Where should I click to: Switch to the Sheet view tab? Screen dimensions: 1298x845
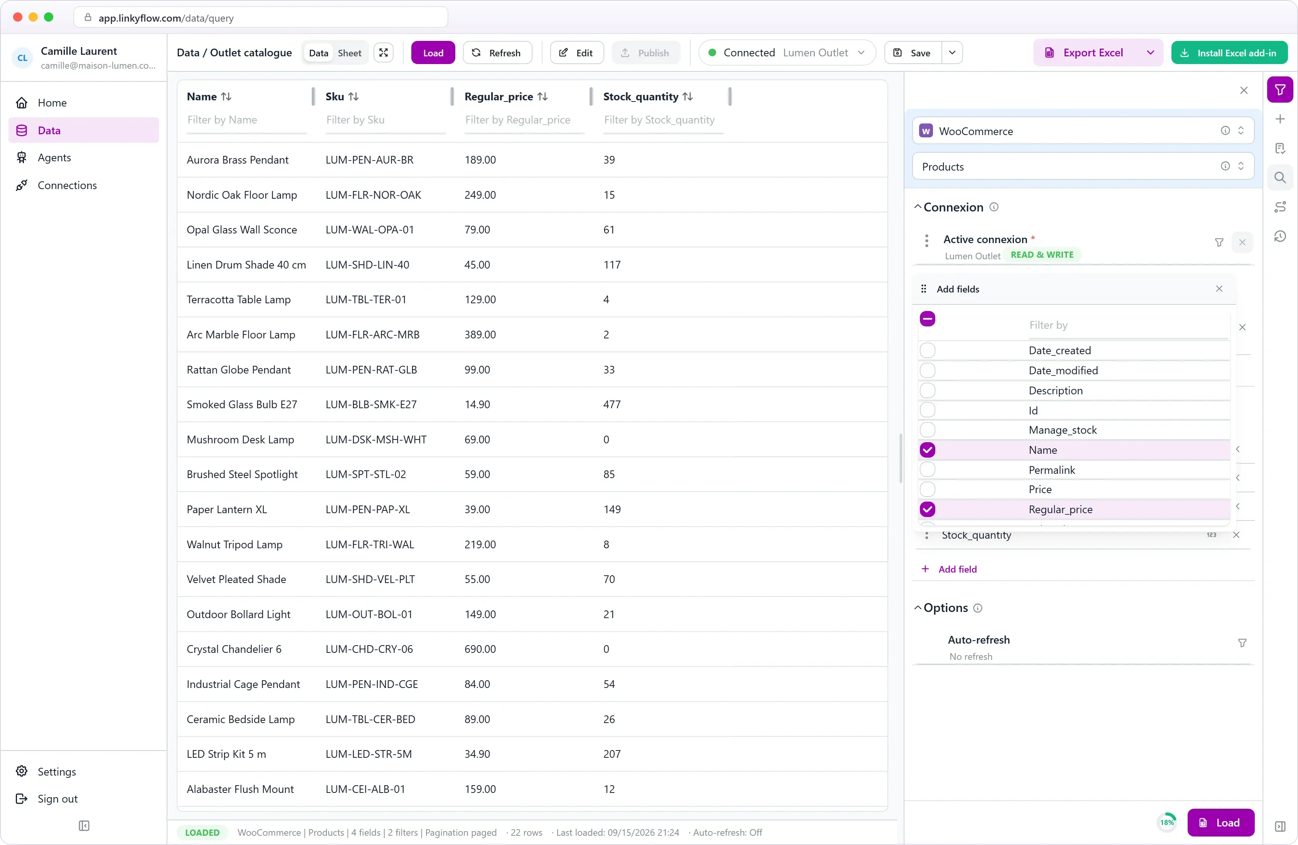[x=349, y=53]
